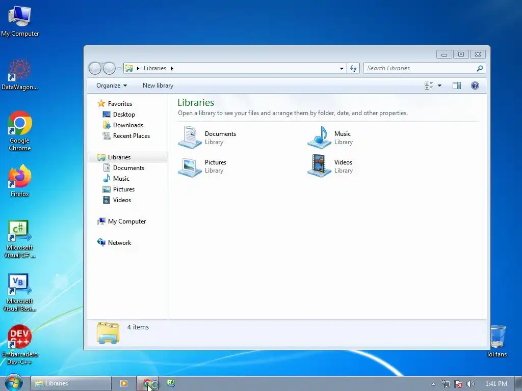Open the Music library icon
This screenshot has height=391, width=522.
pyautogui.click(x=319, y=137)
